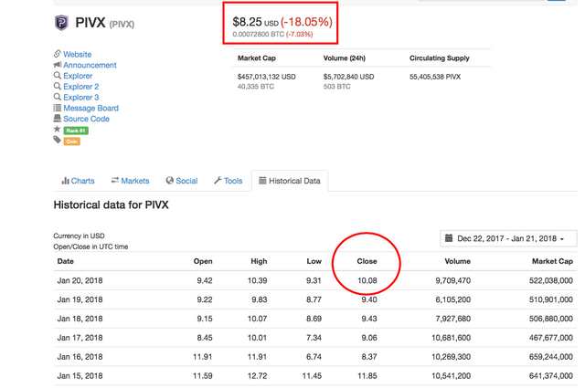This screenshot has height=388, width=585.
Task: Click the magnifier icon beside Explorer
Action: [57, 75]
